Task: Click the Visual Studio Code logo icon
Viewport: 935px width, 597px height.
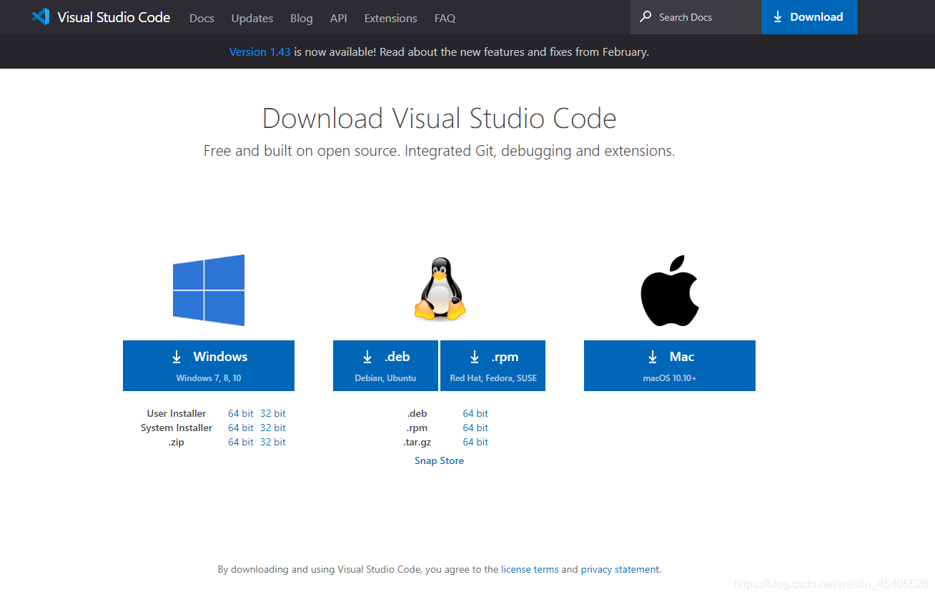Action: [x=41, y=17]
